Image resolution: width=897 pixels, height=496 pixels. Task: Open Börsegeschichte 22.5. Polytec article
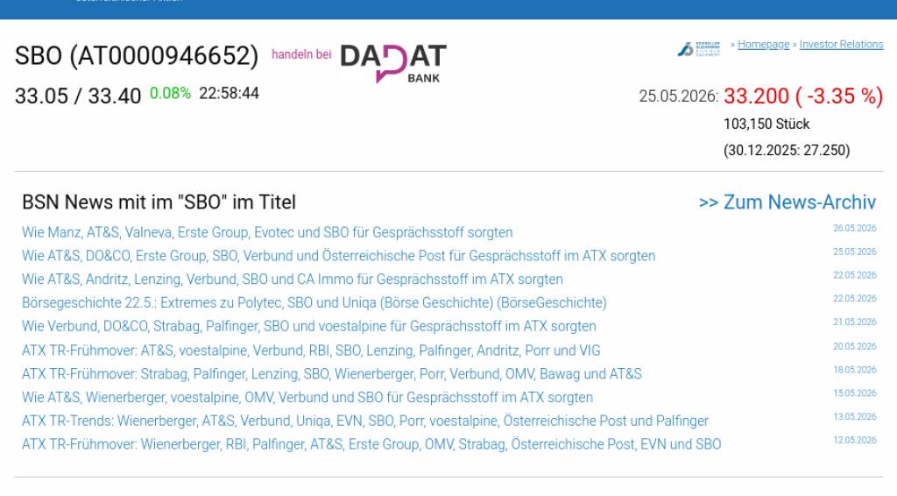(x=314, y=302)
